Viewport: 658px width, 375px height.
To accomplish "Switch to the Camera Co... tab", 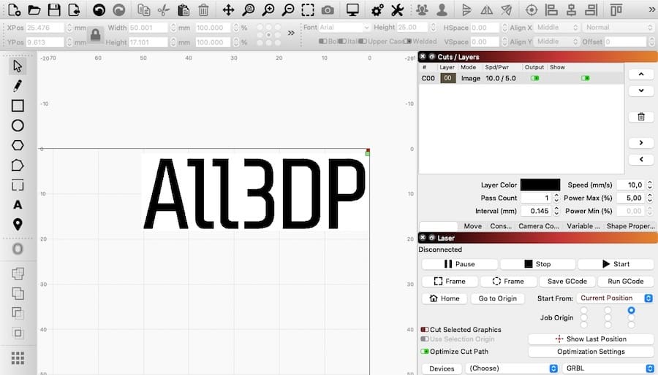I will pos(538,226).
